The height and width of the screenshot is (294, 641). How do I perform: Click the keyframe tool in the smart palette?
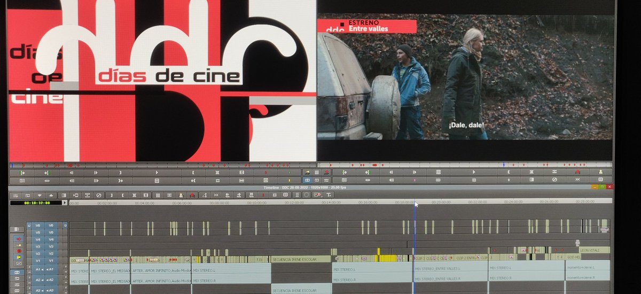pos(19,263)
